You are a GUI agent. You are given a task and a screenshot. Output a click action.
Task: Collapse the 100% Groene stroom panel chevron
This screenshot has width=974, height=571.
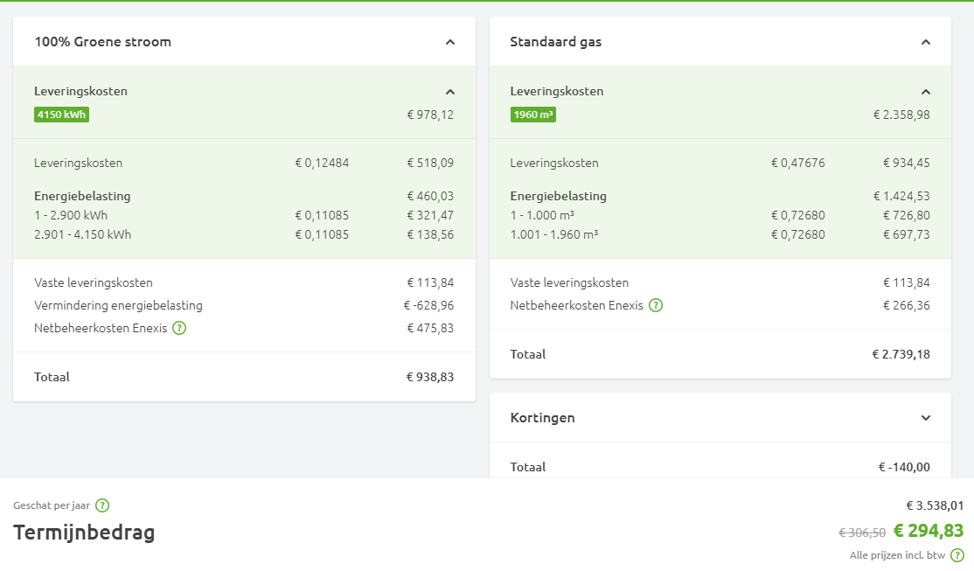point(450,42)
